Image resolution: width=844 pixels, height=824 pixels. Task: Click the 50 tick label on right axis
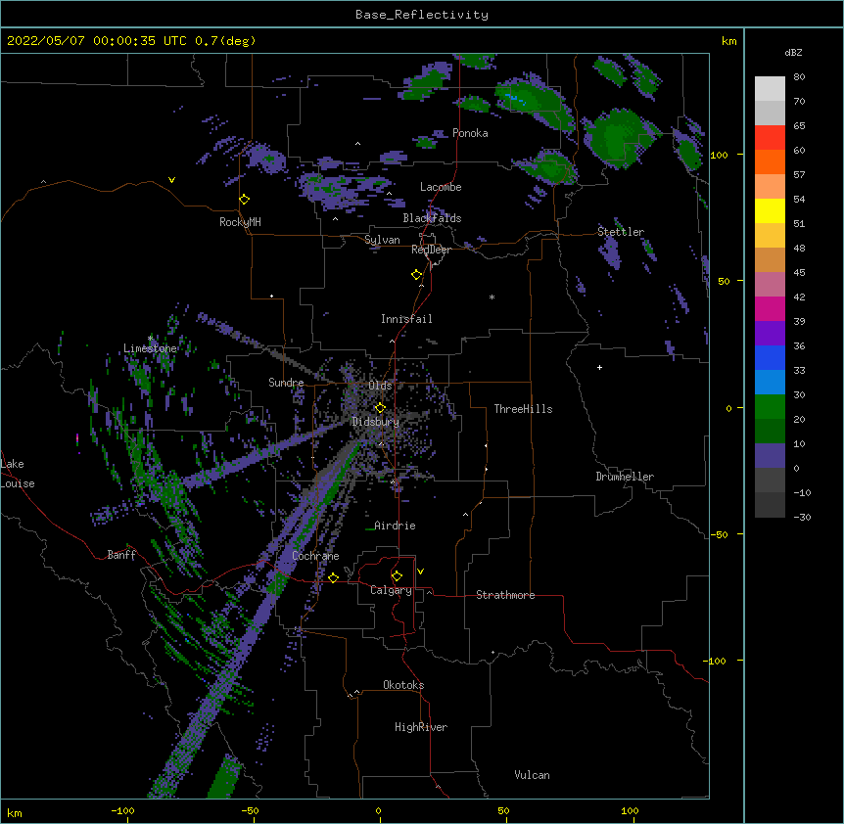[x=724, y=281]
